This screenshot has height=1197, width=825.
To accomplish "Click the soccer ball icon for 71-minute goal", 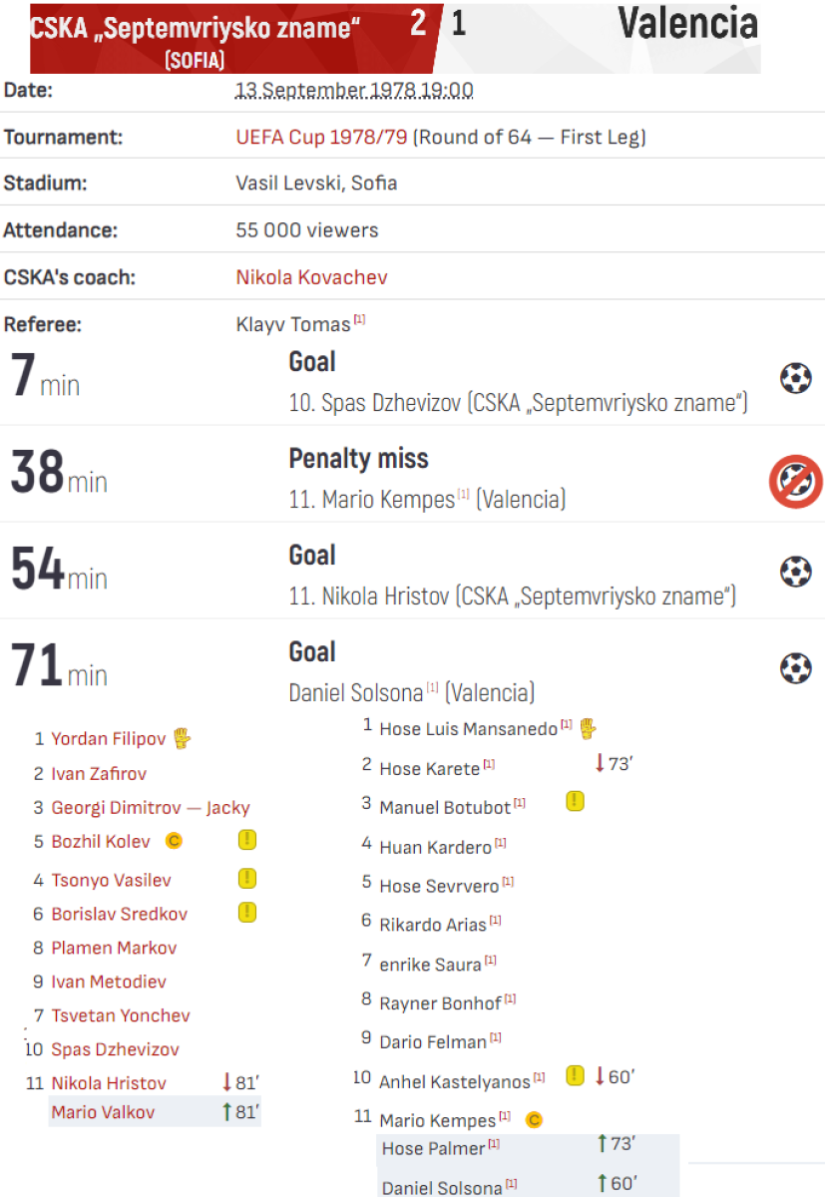I will pos(795,668).
